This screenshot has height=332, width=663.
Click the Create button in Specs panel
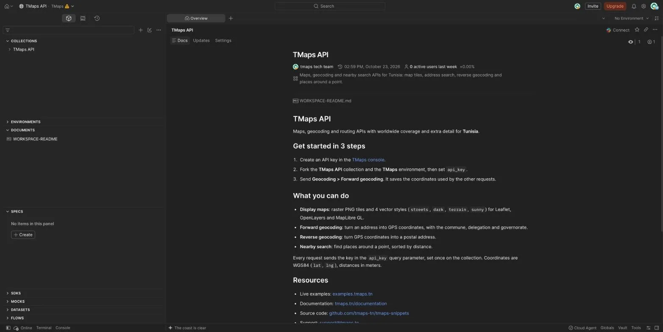[23, 235]
